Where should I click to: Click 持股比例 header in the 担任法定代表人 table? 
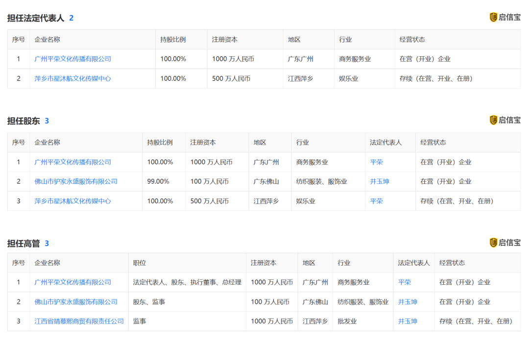[173, 40]
